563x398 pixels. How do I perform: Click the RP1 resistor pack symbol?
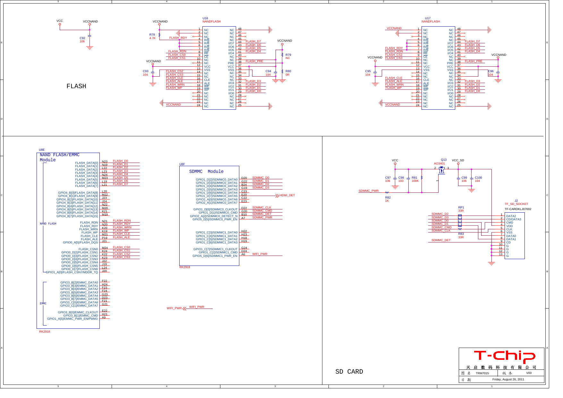pyautogui.click(x=460, y=221)
